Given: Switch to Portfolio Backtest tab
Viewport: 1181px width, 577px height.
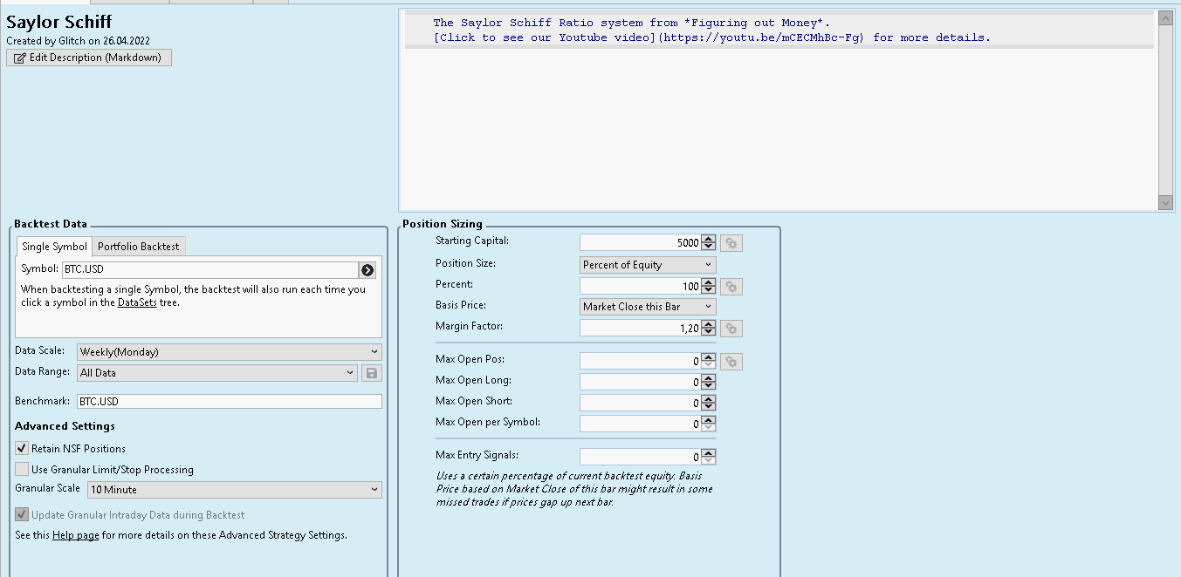Looking at the screenshot, I should tap(138, 247).
